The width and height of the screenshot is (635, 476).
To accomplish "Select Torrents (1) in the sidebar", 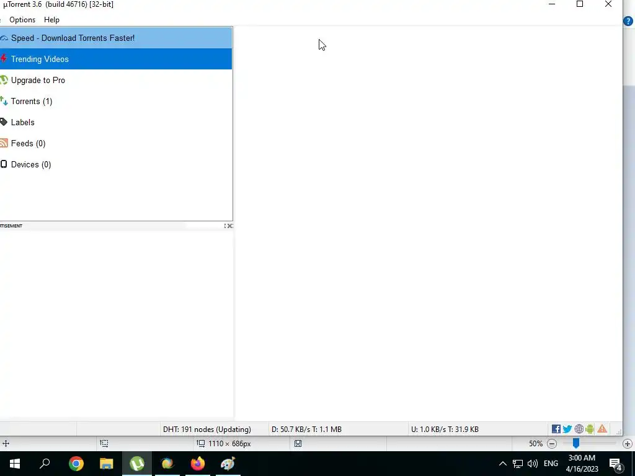I will pos(116,101).
